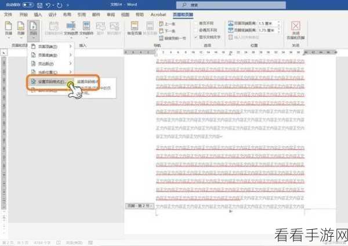Click the Quick Parts (文档部件) icon

click(x=86, y=26)
